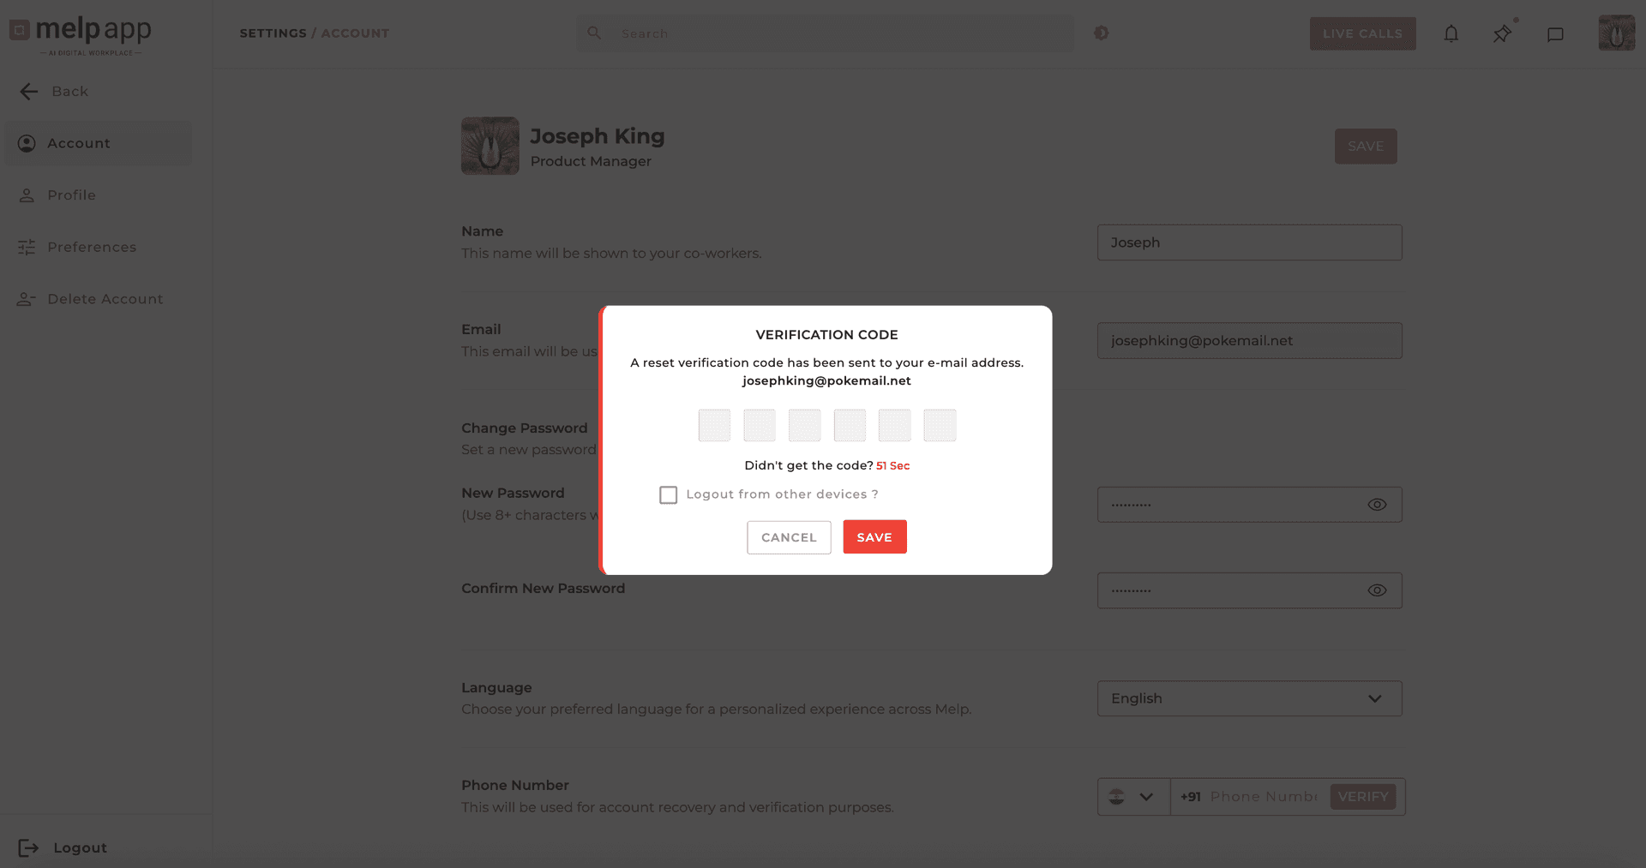The width and height of the screenshot is (1646, 868).
Task: Reveal the Confirm New Password field contents
Action: [1377, 590]
